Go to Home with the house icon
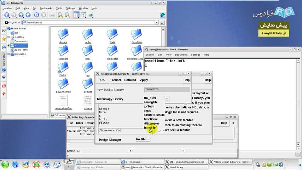This screenshot has height=170, width=302. [28, 15]
